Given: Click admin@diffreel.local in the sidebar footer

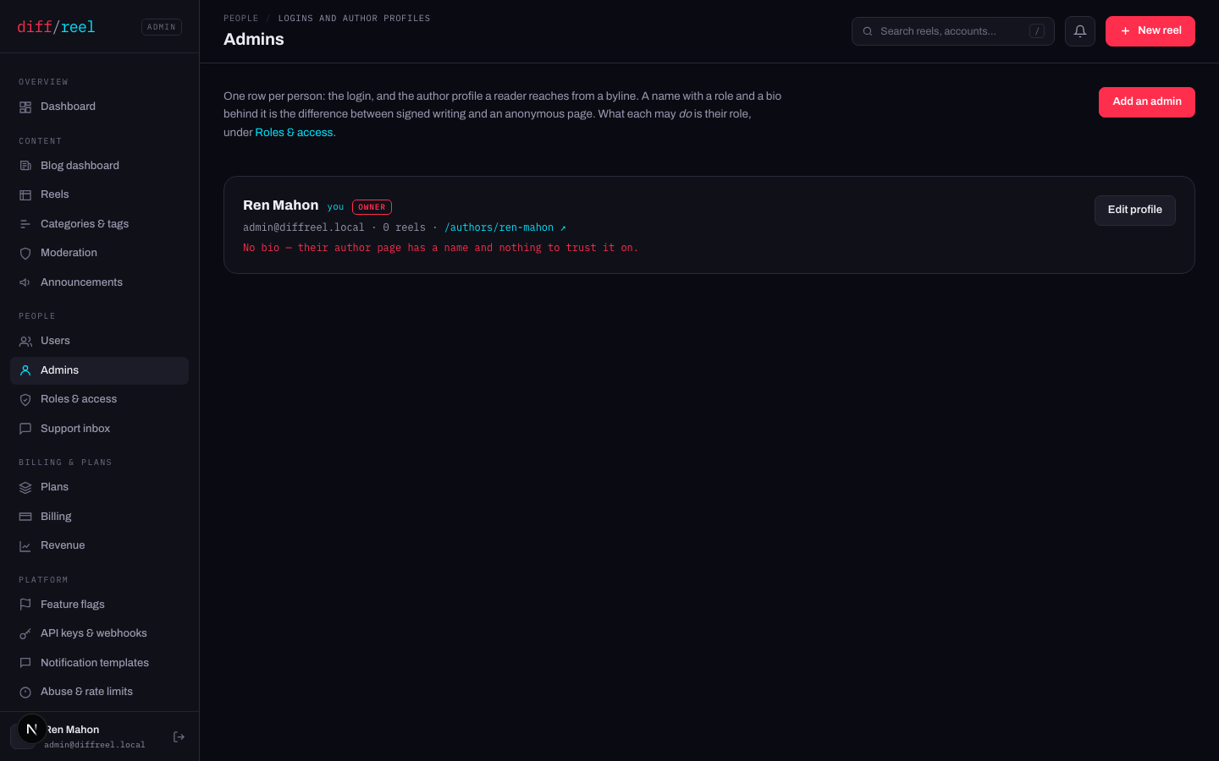Looking at the screenshot, I should pos(95,745).
